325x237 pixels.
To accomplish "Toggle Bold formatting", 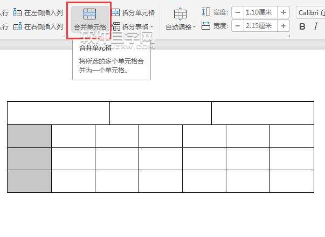I will (x=302, y=26).
